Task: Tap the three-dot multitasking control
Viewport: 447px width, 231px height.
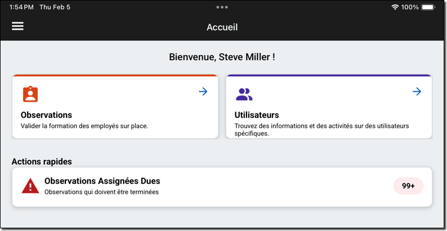Action: point(222,7)
